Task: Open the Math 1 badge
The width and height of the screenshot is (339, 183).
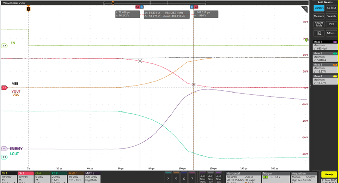Action: pyautogui.click(x=76, y=177)
